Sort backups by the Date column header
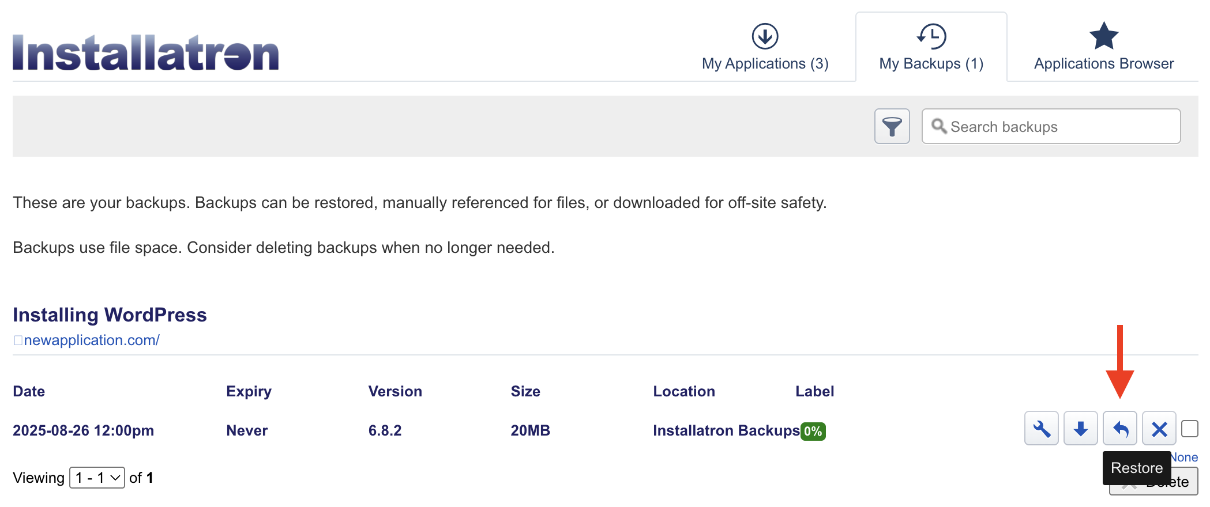1210x507 pixels. (28, 391)
